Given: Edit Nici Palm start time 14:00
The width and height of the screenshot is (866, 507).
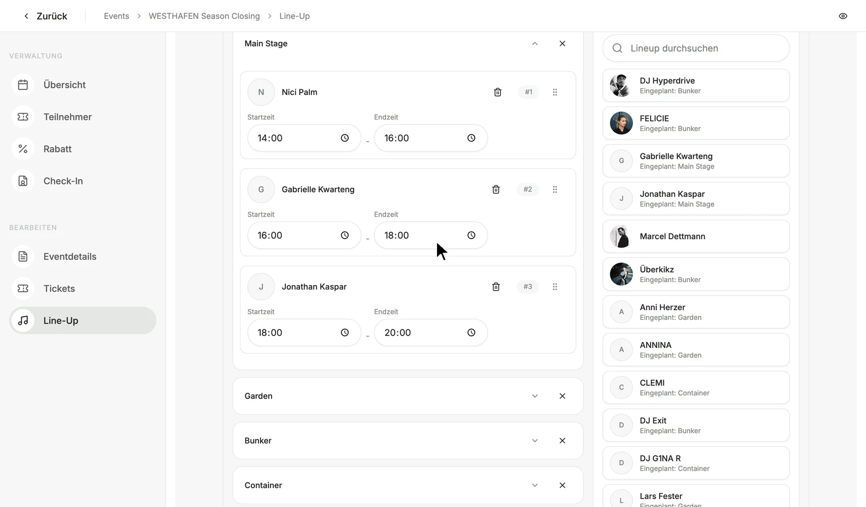Looking at the screenshot, I should [x=304, y=138].
